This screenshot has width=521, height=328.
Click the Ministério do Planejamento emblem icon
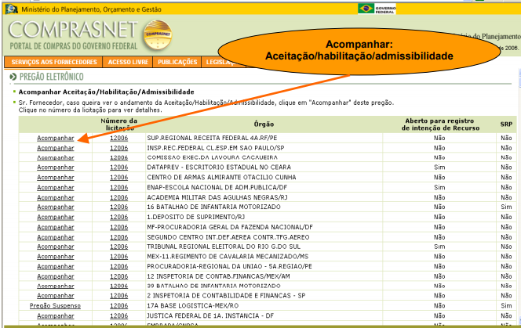click(x=7, y=8)
